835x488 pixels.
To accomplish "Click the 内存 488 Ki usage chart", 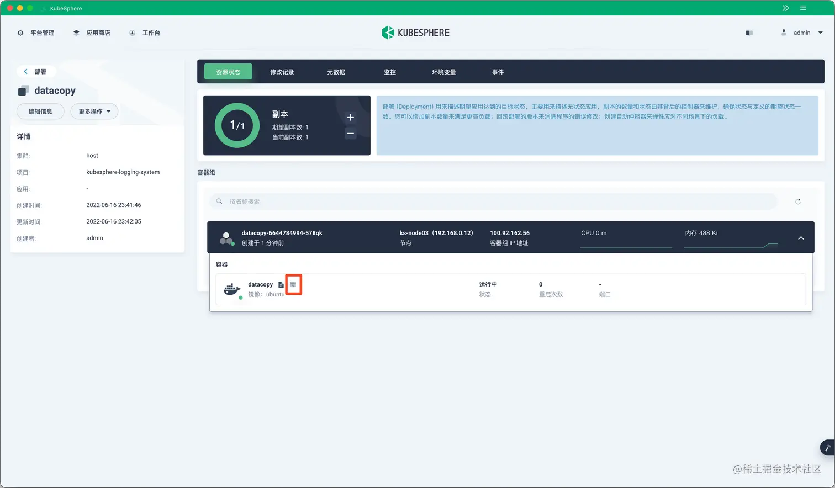I will click(x=731, y=239).
